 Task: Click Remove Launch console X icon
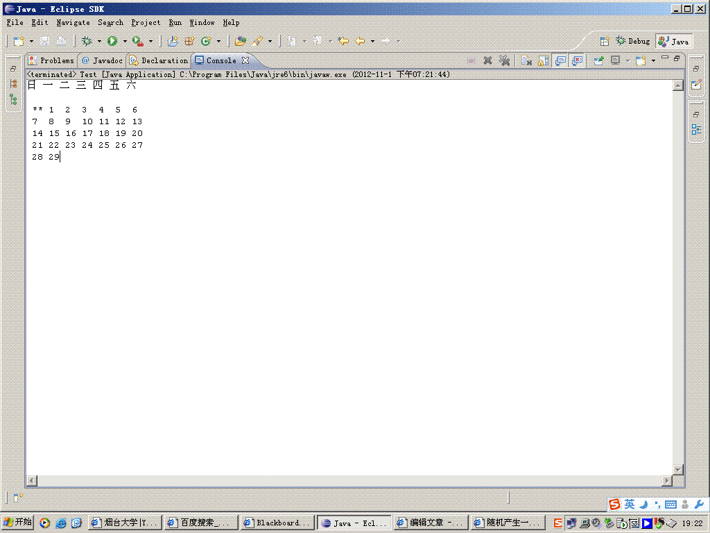click(x=487, y=60)
